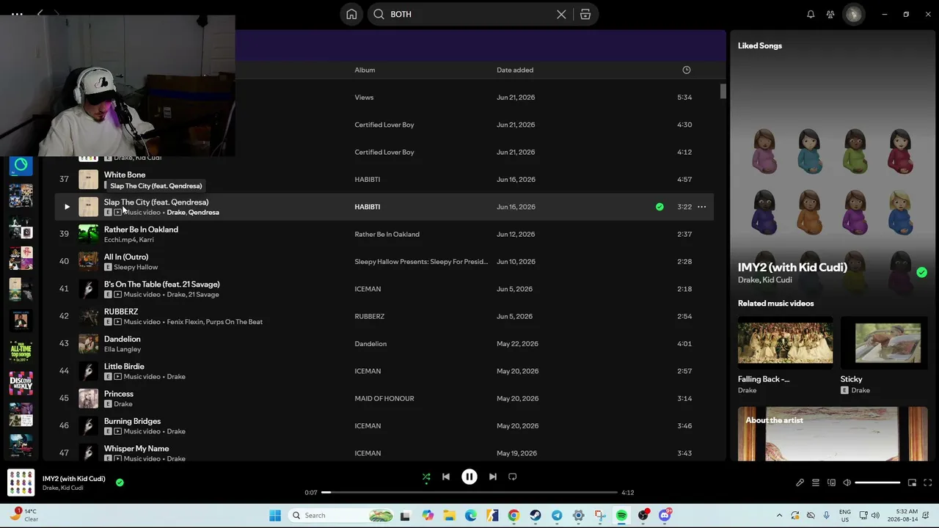This screenshot has height=528, width=939.
Task: Click the search field containing BOTH
Action: pyautogui.click(x=469, y=14)
